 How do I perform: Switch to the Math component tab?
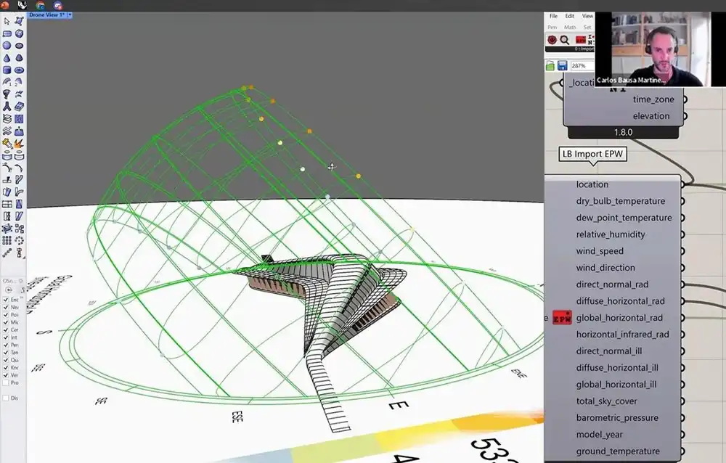(570, 28)
